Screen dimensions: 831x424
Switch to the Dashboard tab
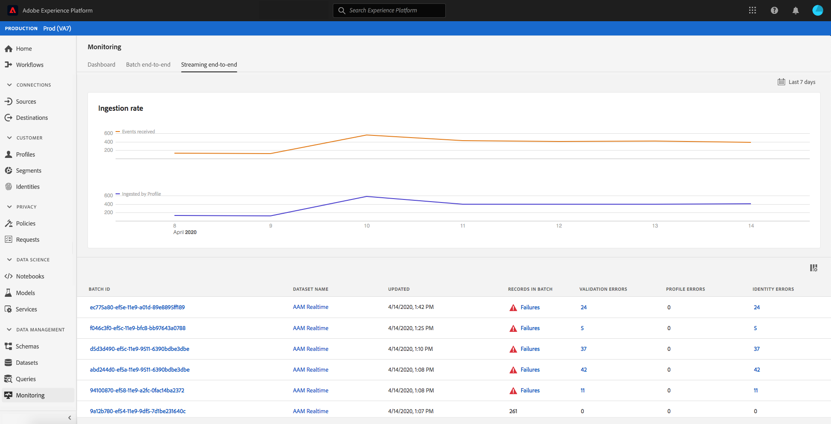tap(101, 65)
